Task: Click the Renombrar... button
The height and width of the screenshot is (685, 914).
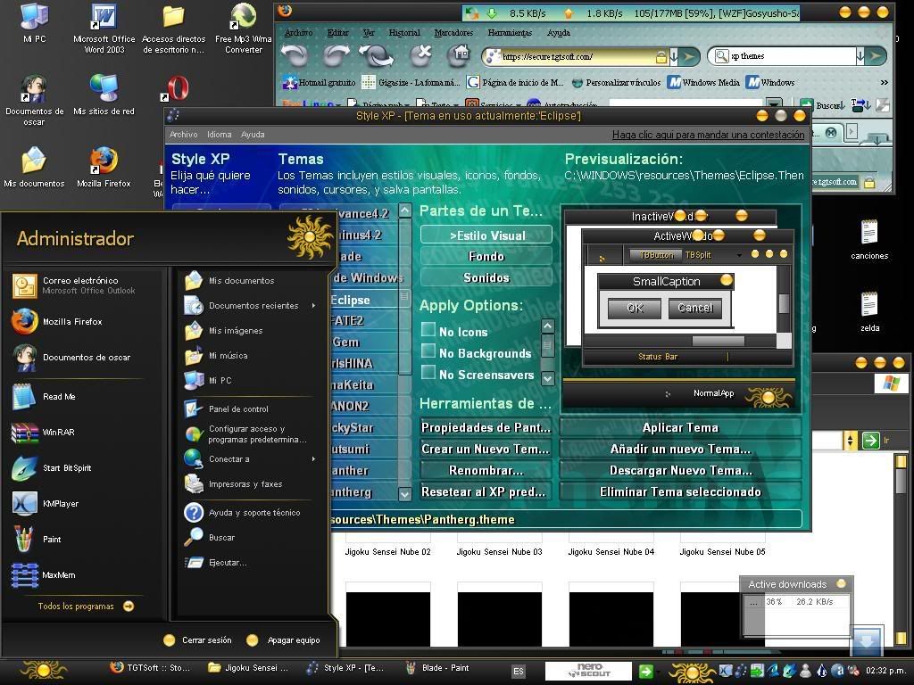Action: tap(486, 470)
